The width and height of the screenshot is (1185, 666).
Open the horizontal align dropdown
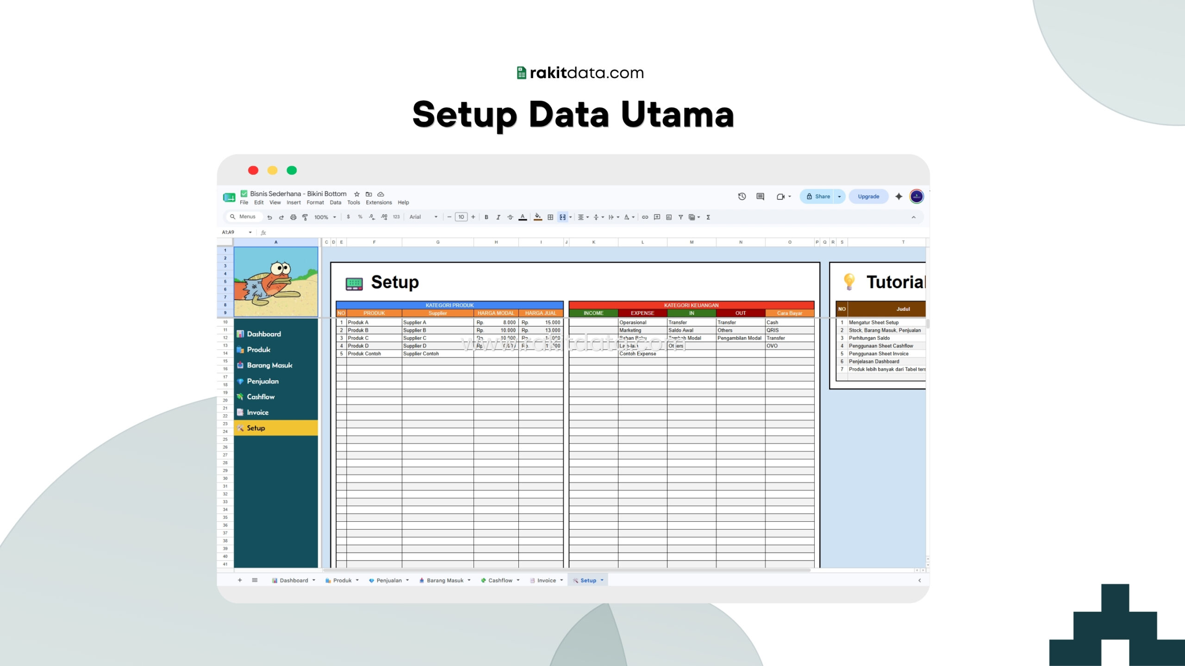click(583, 217)
